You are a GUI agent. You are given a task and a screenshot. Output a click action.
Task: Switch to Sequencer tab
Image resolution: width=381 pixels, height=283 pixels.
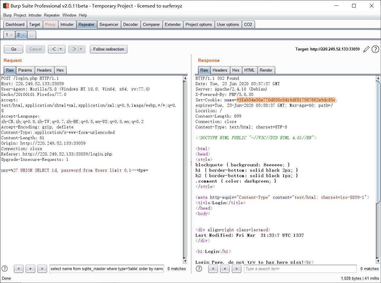(x=109, y=24)
